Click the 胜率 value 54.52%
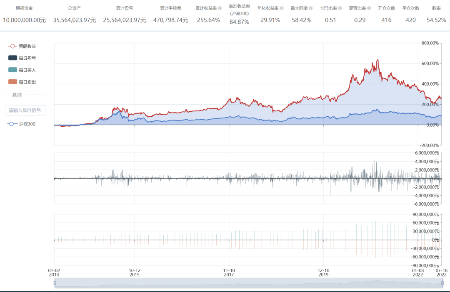The image size is (450, 292). [x=436, y=20]
